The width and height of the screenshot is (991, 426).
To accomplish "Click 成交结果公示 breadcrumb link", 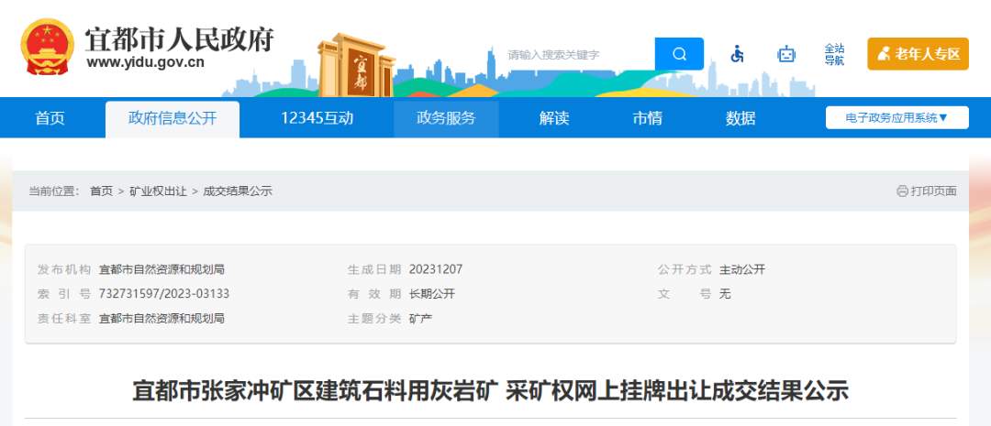I will [237, 191].
